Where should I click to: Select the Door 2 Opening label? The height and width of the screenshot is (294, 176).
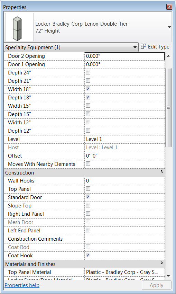click(26, 56)
